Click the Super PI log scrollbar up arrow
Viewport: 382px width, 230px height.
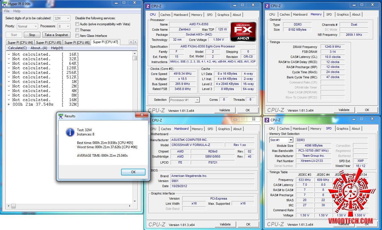pyautogui.click(x=135, y=53)
